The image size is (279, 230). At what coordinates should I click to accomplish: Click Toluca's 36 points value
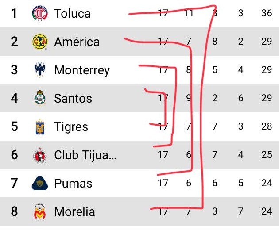[x=267, y=13]
